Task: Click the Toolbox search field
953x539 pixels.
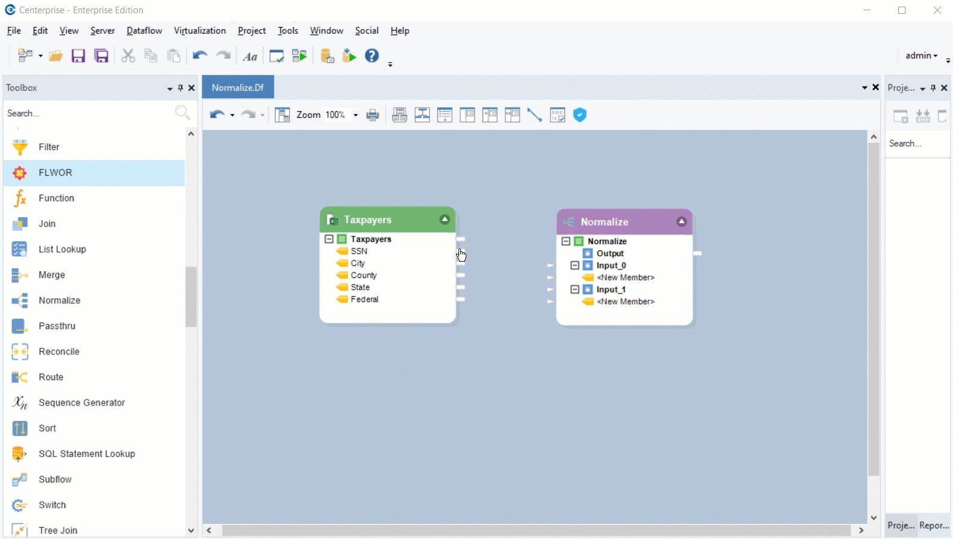Action: point(87,113)
